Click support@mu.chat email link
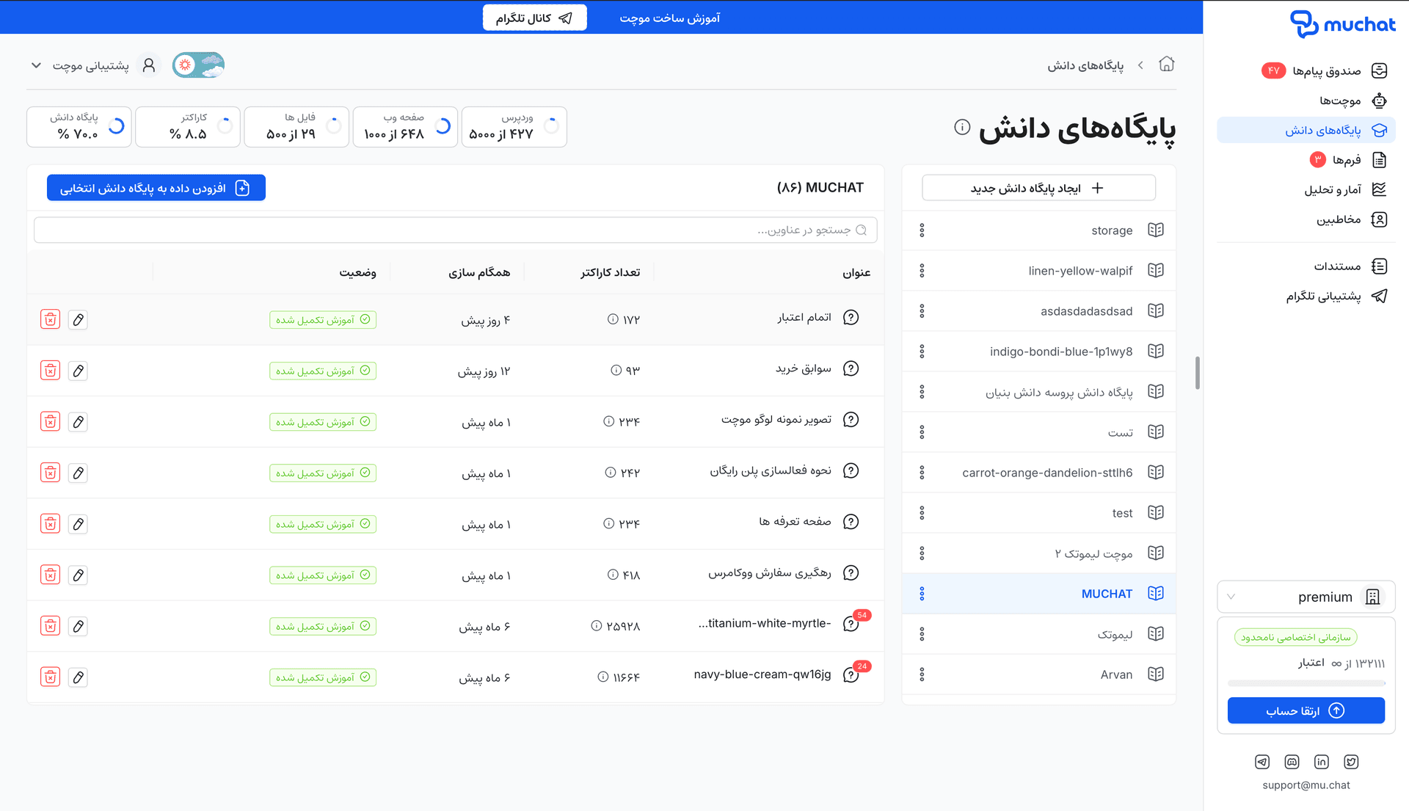Viewport: 1409px width, 811px height. pos(1306,785)
